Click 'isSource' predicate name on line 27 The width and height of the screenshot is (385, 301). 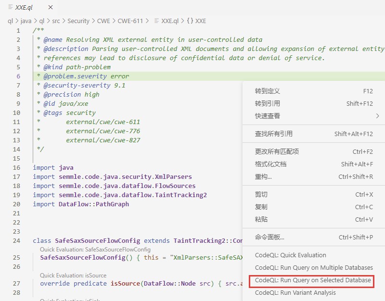[x=125, y=284]
